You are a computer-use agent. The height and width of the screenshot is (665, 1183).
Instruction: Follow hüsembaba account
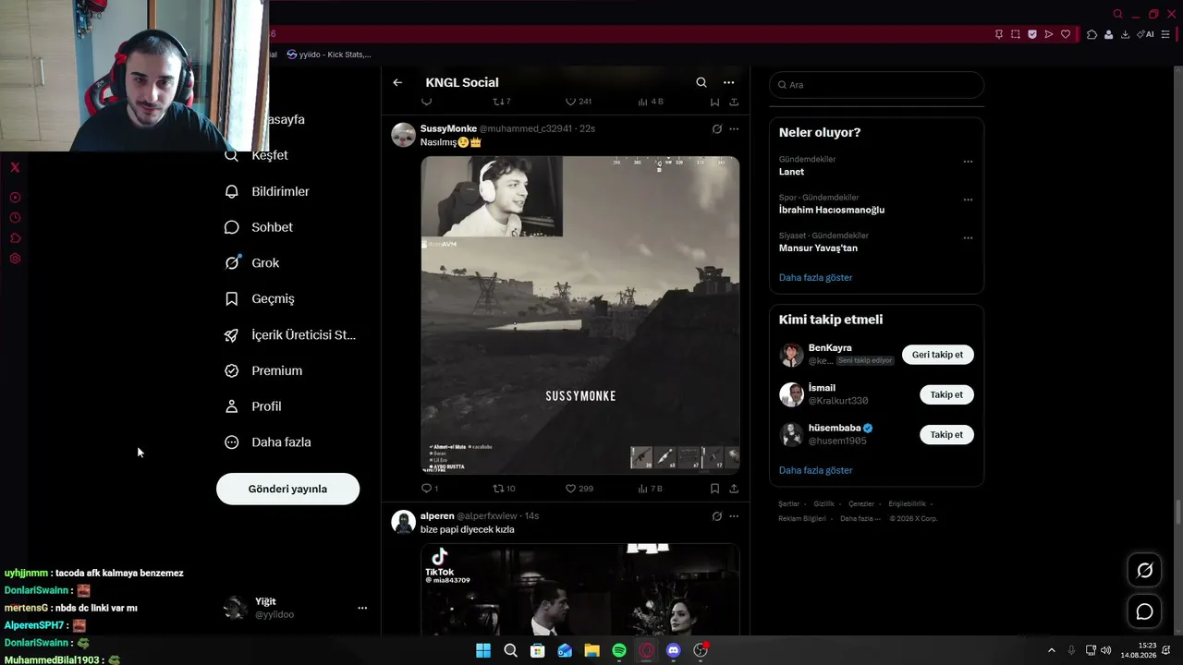tap(946, 435)
